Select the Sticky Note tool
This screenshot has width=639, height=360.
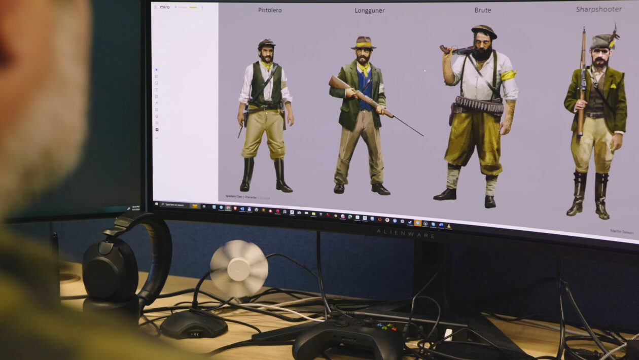157,83
